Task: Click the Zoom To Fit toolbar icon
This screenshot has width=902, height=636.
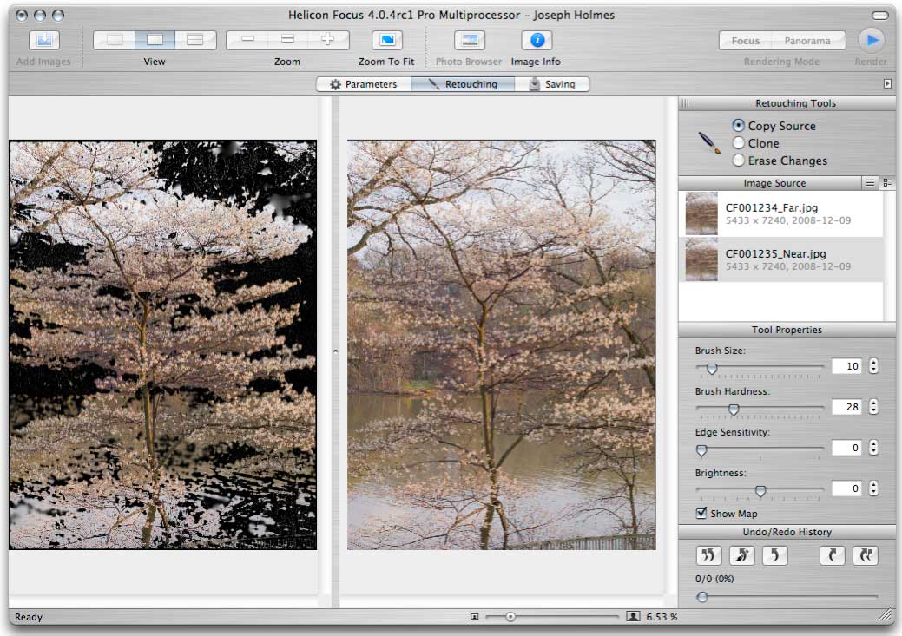Action: click(x=386, y=41)
